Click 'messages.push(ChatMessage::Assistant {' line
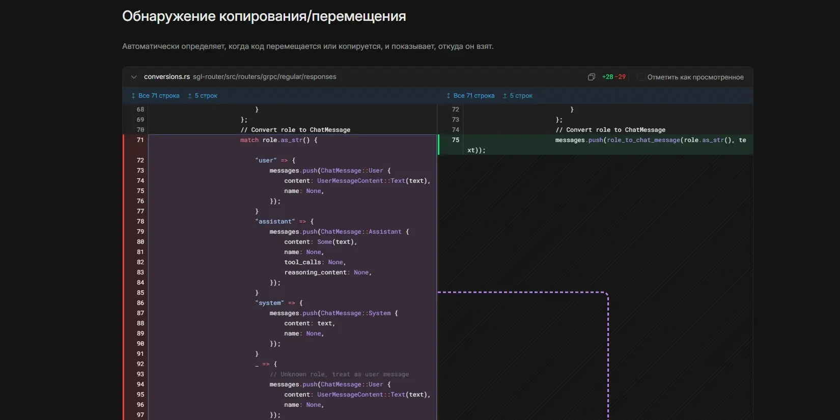840x420 pixels. [x=339, y=232]
